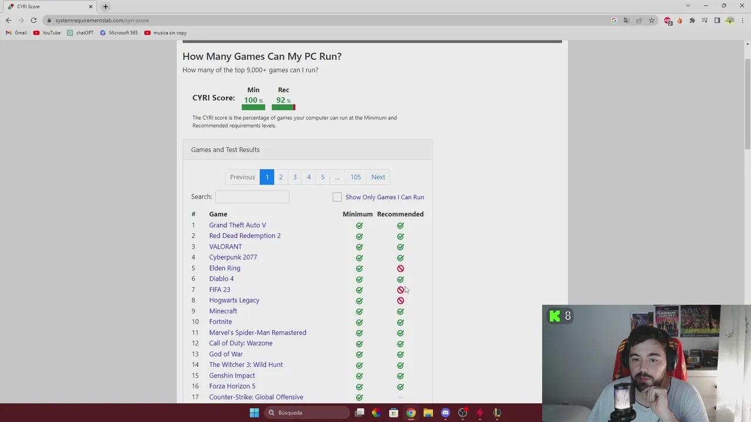Viewport: 751px width, 422px height.
Task: Toggle the Chrome side panel
Action: [717, 21]
